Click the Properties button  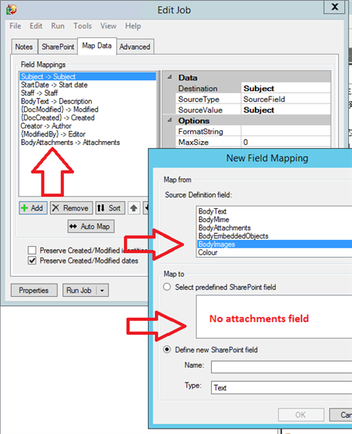click(34, 291)
